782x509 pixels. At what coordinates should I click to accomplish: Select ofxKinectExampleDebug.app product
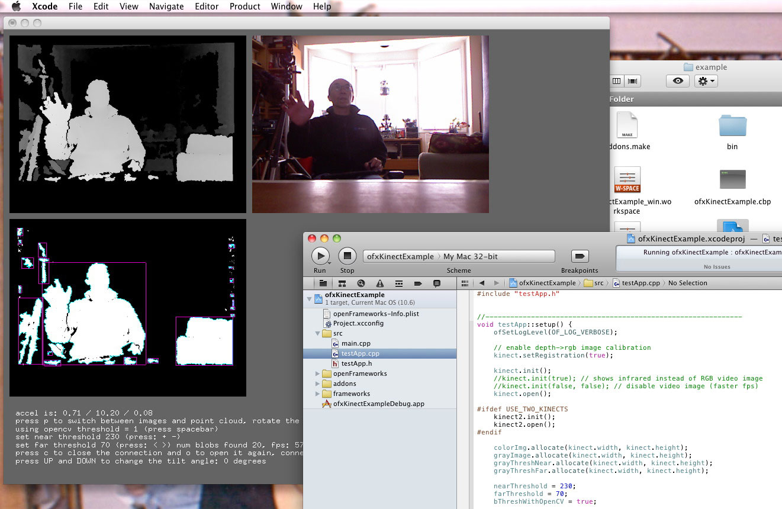pos(379,404)
